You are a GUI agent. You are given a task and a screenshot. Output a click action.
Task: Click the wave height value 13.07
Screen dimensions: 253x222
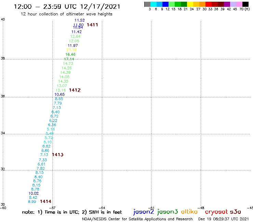coord(62,86)
